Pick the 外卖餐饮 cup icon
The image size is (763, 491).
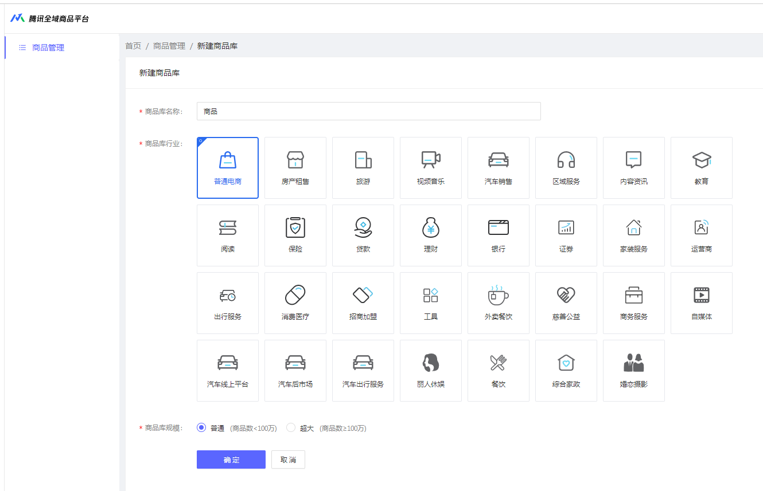pyautogui.click(x=498, y=295)
